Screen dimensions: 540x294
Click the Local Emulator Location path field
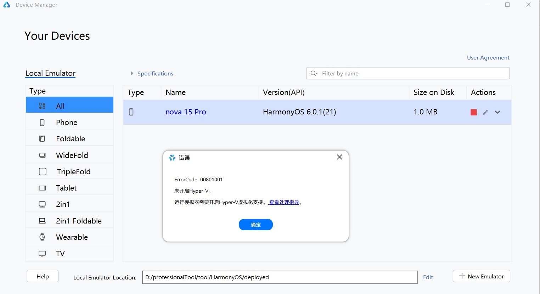pos(280,277)
